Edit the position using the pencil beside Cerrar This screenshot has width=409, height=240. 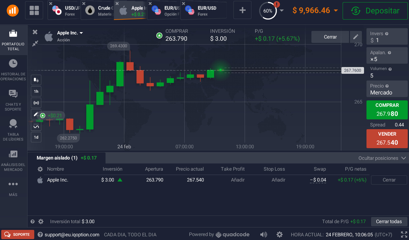tap(355, 37)
